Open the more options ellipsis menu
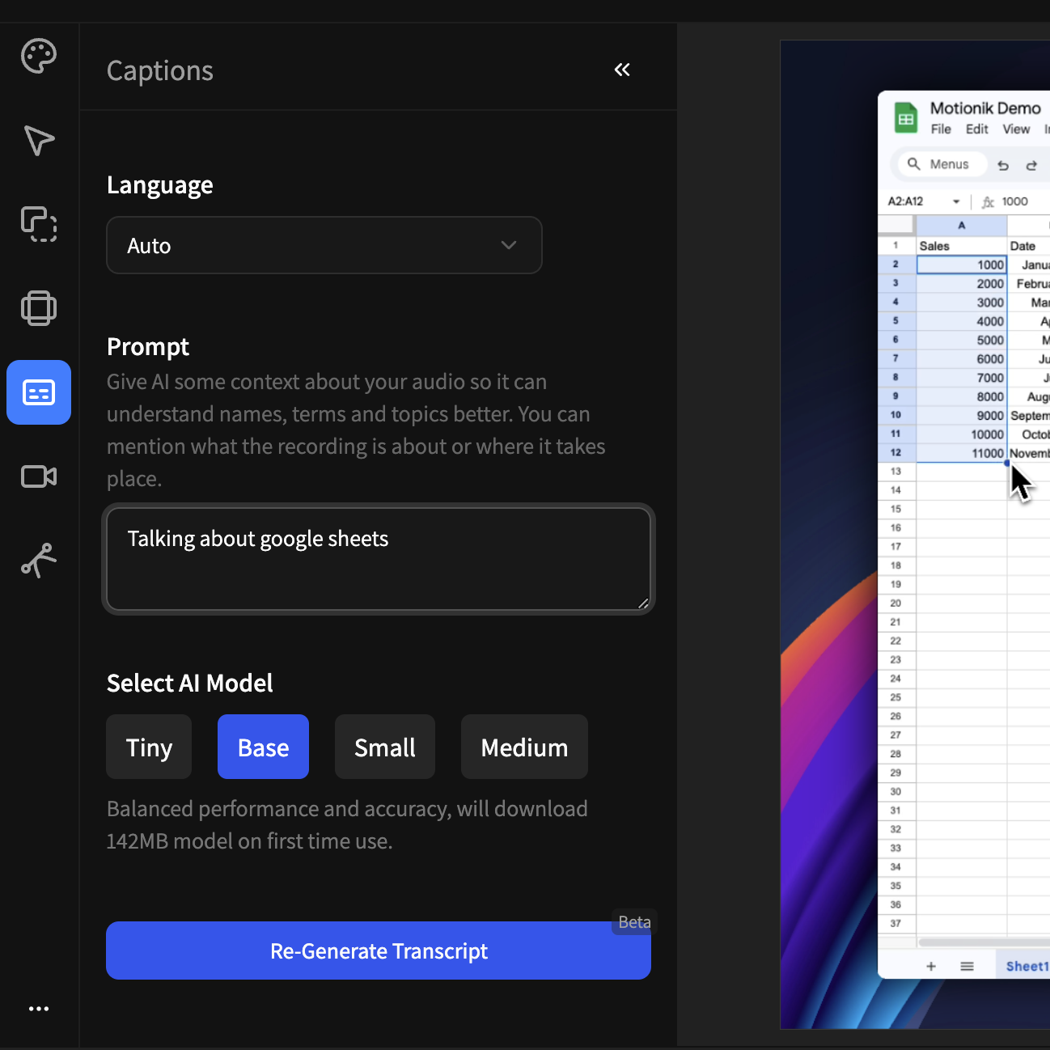This screenshot has height=1050, width=1050. coord(39,1008)
